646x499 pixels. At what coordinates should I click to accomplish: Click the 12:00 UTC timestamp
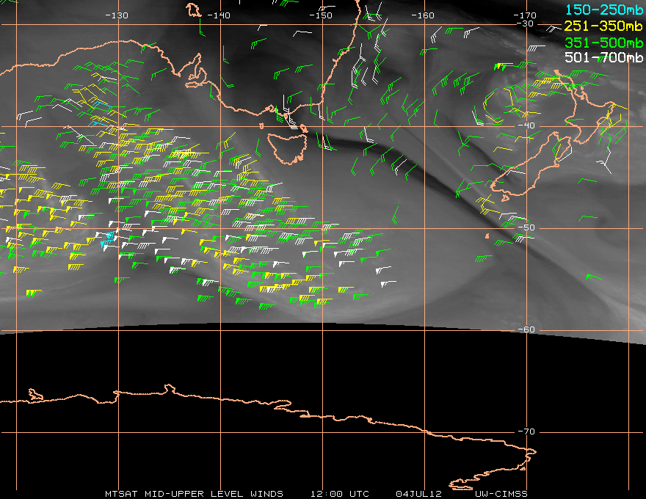click(339, 493)
